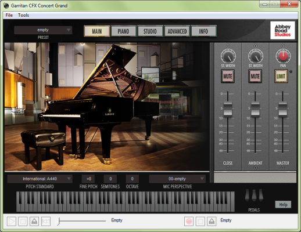Click the red record button
Viewport: 301px width, 232px height.
[x=189, y=221]
